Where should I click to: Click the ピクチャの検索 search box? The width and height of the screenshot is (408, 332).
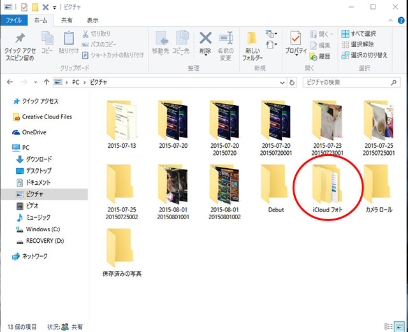coord(351,82)
